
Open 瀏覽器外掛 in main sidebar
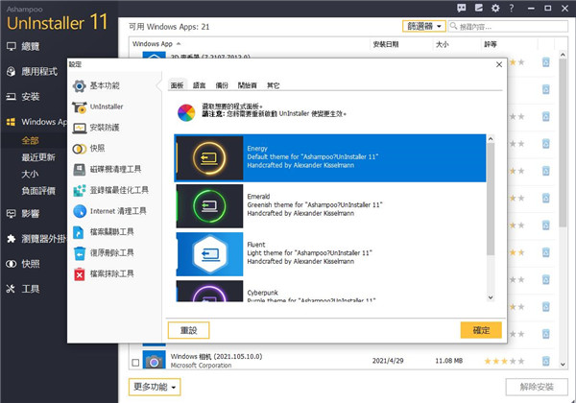pyautogui.click(x=36, y=239)
